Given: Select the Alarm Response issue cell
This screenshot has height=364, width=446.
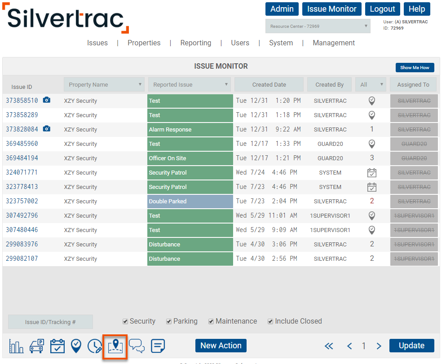Looking at the screenshot, I should [x=190, y=130].
